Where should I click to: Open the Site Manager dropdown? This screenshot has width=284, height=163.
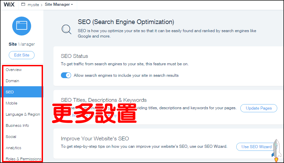point(59,5)
